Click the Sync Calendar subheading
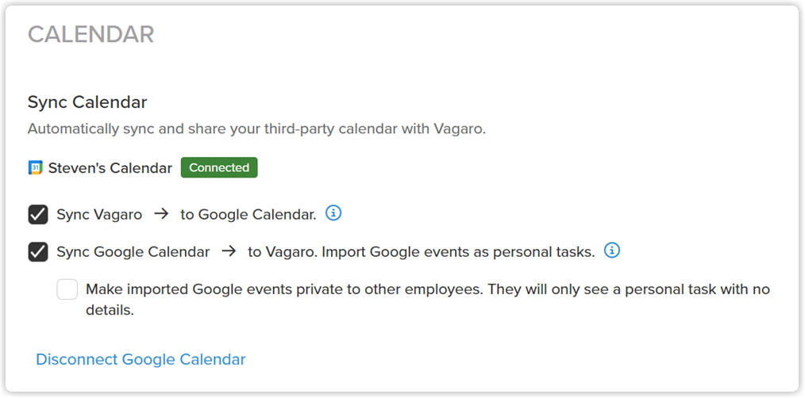 pos(87,102)
